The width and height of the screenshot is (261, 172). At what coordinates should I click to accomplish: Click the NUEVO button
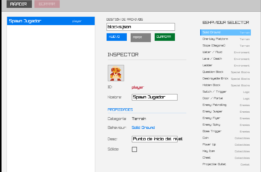[117, 37]
